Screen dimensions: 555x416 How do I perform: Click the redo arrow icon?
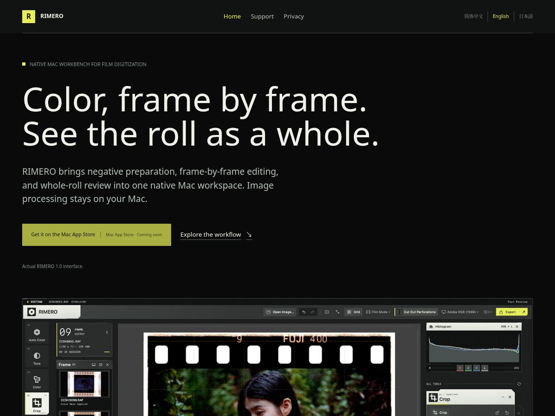coord(312,312)
